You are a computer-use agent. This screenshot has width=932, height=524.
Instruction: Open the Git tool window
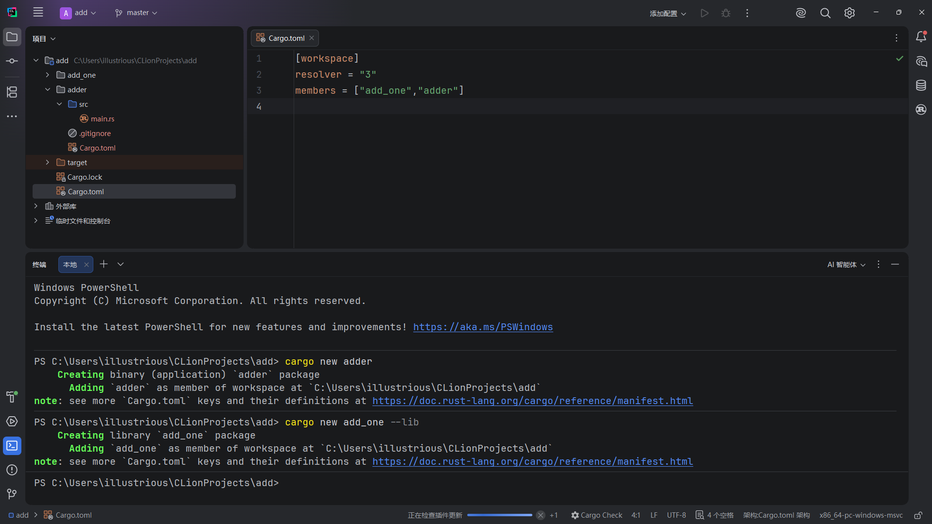coord(12,494)
